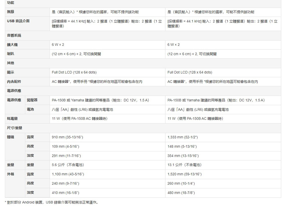Click the 變壓器 sub-row label

[32, 100]
